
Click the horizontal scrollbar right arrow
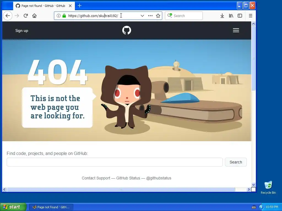249,189
